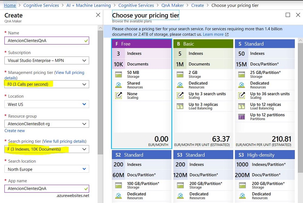
Task: Click the Standard S 12 replicas icon
Action: pos(242,106)
